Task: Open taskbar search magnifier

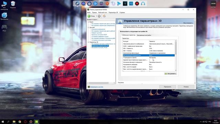Action: tap(8, 122)
